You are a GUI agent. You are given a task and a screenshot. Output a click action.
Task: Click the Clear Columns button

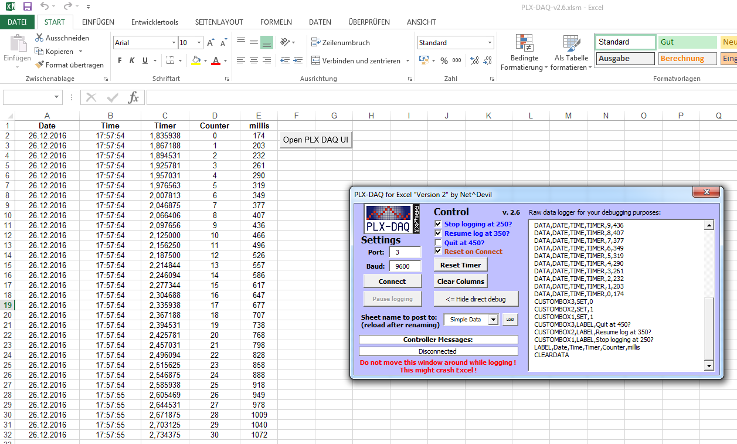tap(461, 282)
